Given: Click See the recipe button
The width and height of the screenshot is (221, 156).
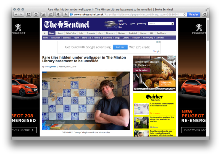Looking at the screenshot, I should [x=142, y=70].
